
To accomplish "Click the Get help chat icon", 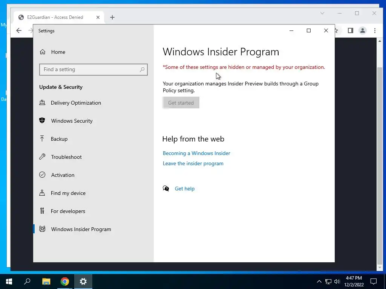I will 166,189.
